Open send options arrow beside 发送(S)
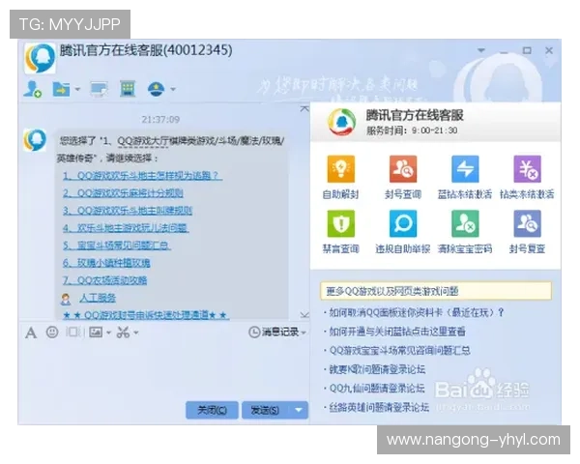 coord(299,410)
